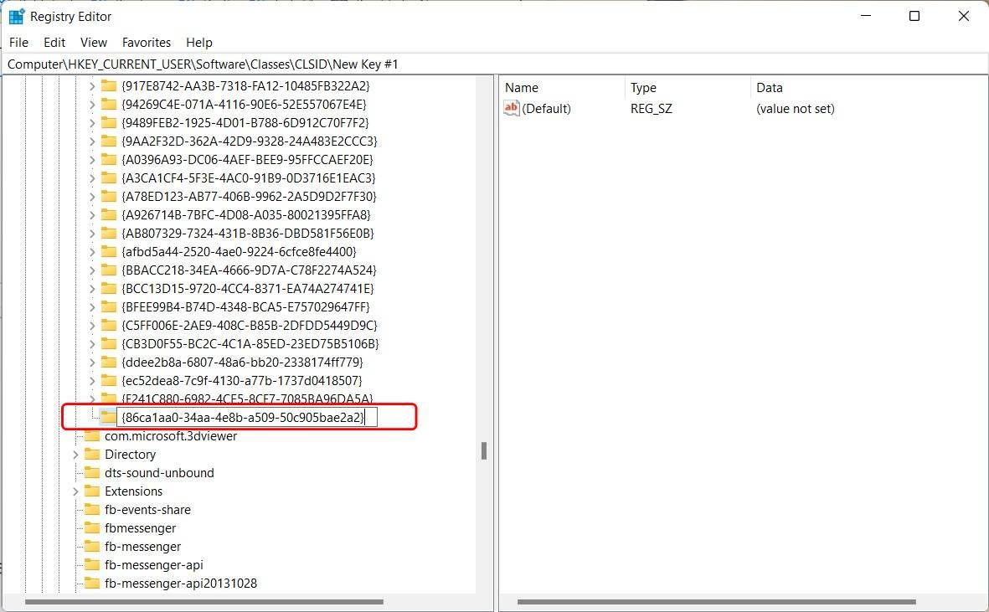Open the Edit menu
Image resolution: width=989 pixels, height=612 pixels.
click(54, 42)
